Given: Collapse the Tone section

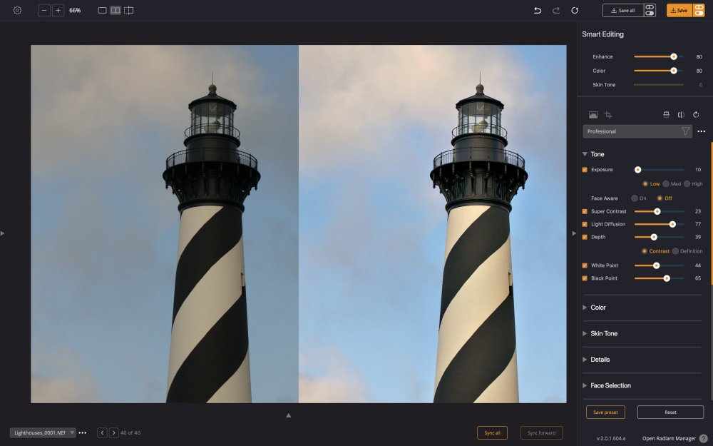Looking at the screenshot, I should click(585, 154).
